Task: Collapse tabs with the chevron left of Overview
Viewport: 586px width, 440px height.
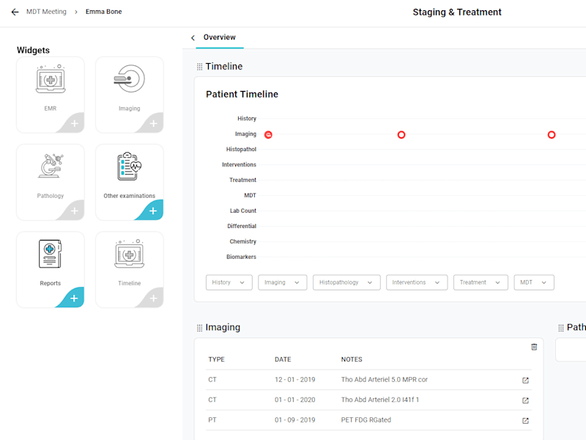Action: (x=193, y=38)
